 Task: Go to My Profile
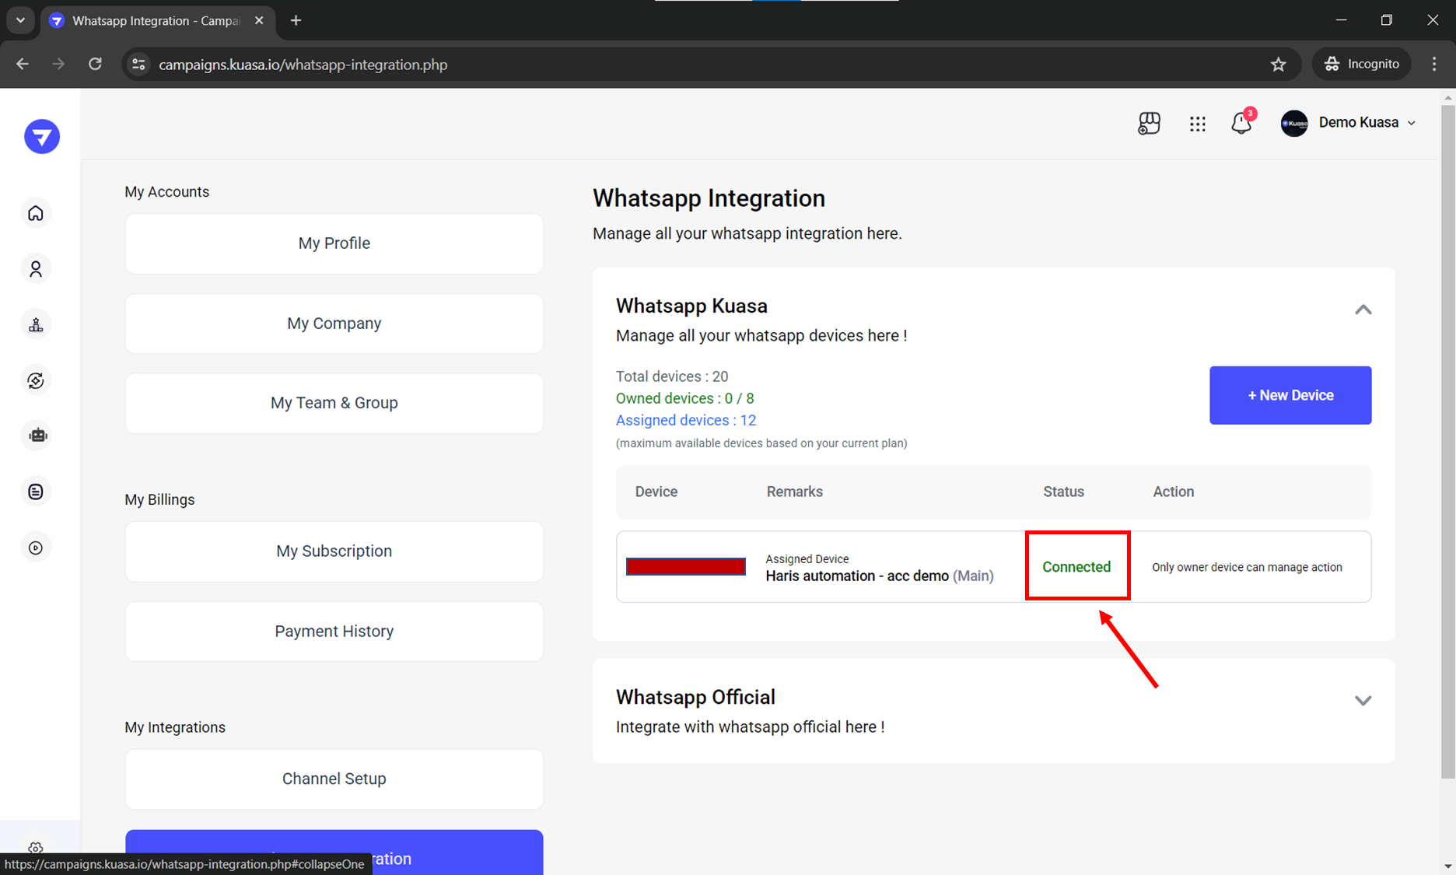(334, 243)
